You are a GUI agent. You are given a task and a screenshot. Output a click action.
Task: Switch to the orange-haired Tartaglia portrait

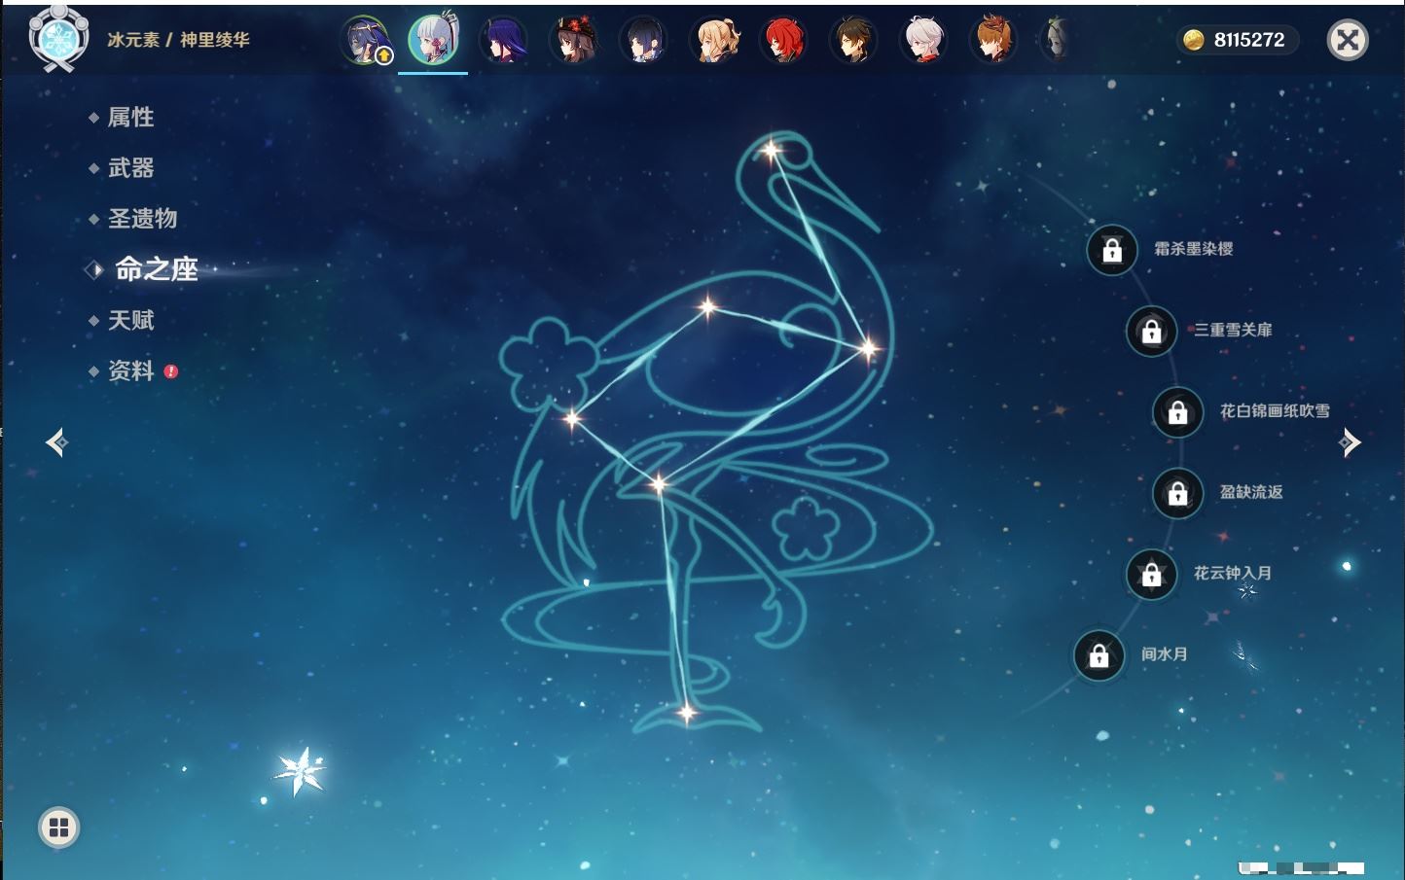994,41
